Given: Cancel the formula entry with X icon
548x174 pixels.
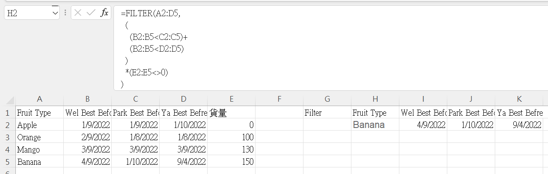Looking at the screenshot, I should tap(78, 13).
